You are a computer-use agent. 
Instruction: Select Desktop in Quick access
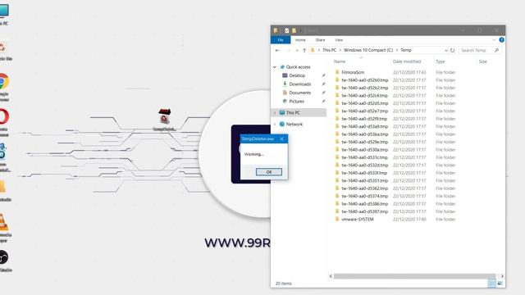click(297, 75)
